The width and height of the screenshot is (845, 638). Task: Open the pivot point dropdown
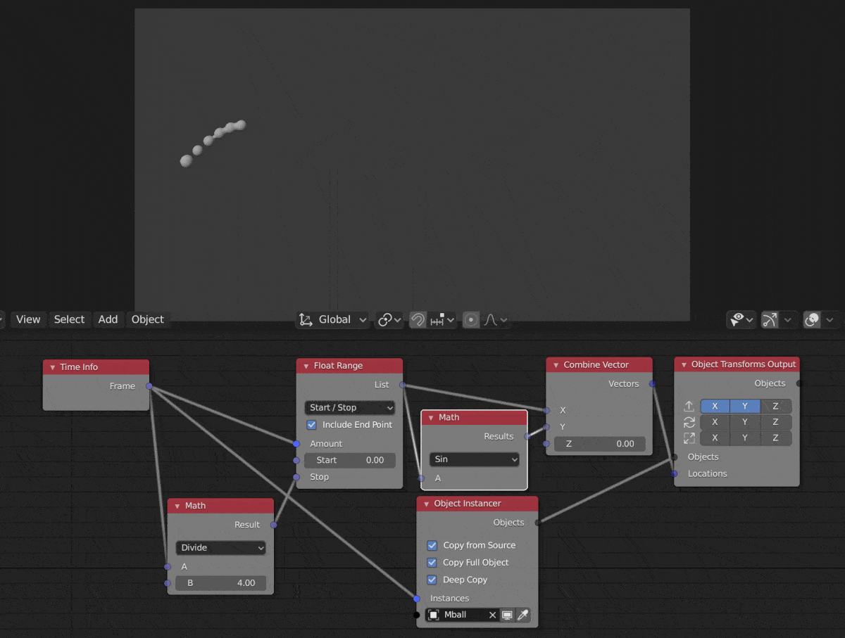[x=389, y=320]
